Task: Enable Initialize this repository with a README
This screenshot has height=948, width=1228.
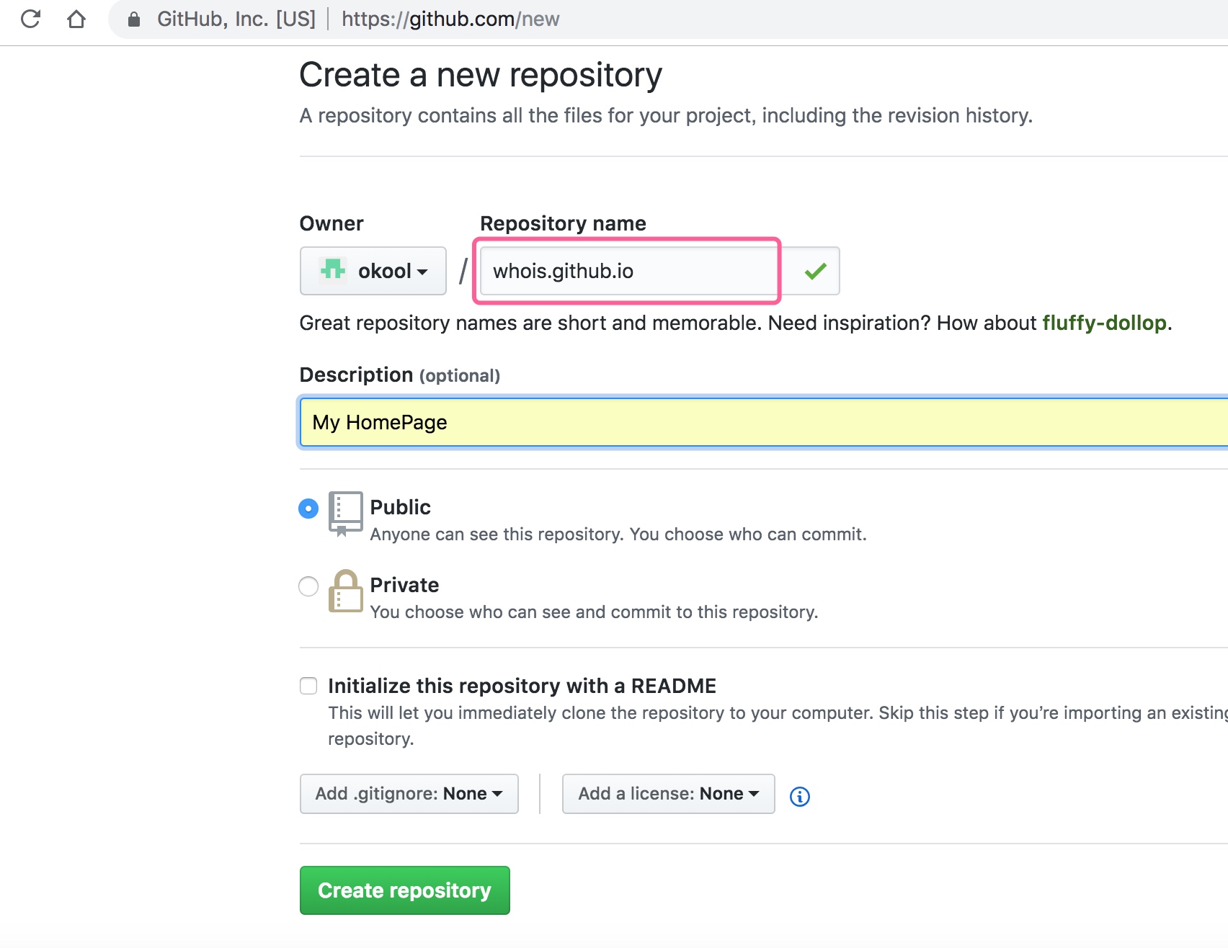Action: pos(308,686)
